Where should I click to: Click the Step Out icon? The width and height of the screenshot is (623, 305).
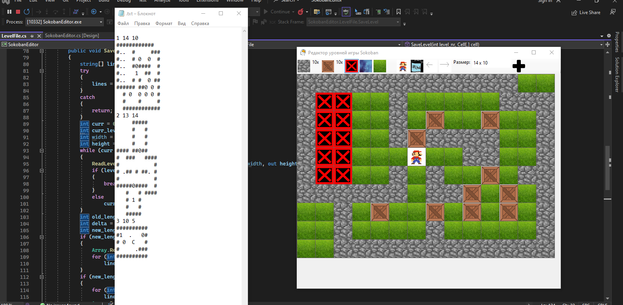[64, 12]
